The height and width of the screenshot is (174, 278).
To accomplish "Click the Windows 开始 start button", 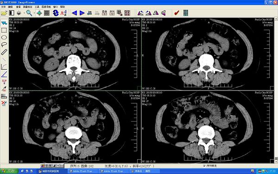I will coord(9,171).
